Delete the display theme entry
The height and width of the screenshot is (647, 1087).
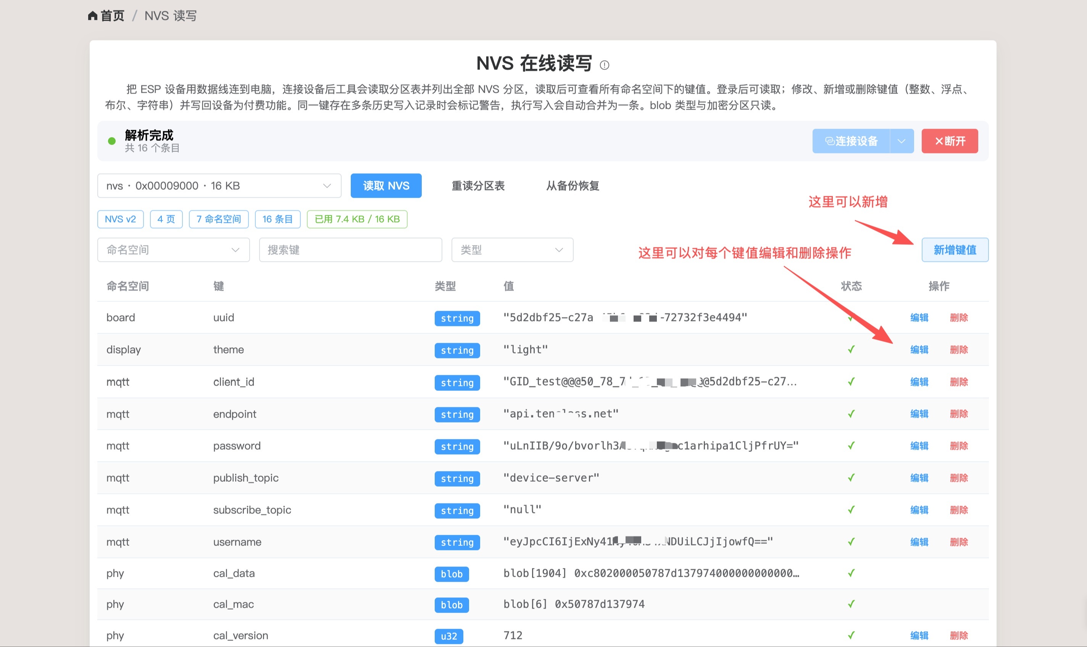[x=959, y=350]
